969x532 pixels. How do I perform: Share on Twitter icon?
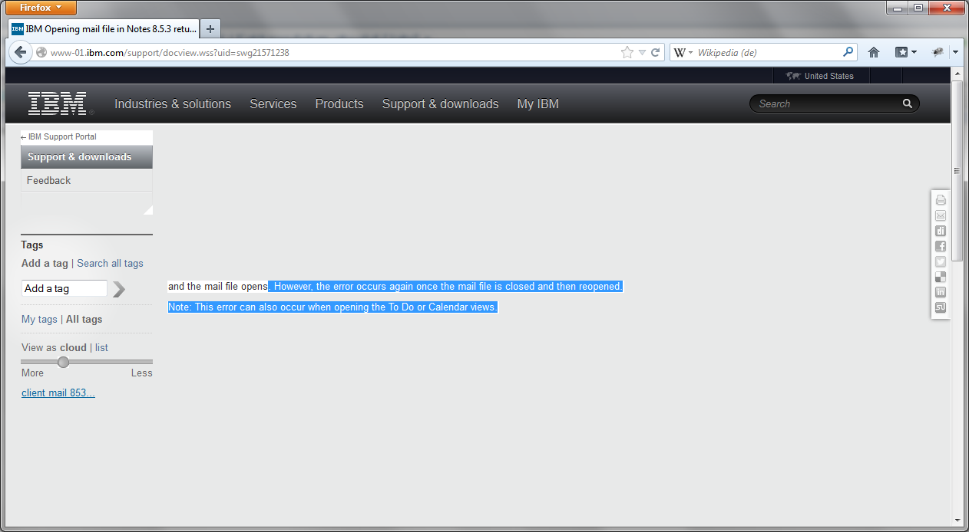click(941, 261)
